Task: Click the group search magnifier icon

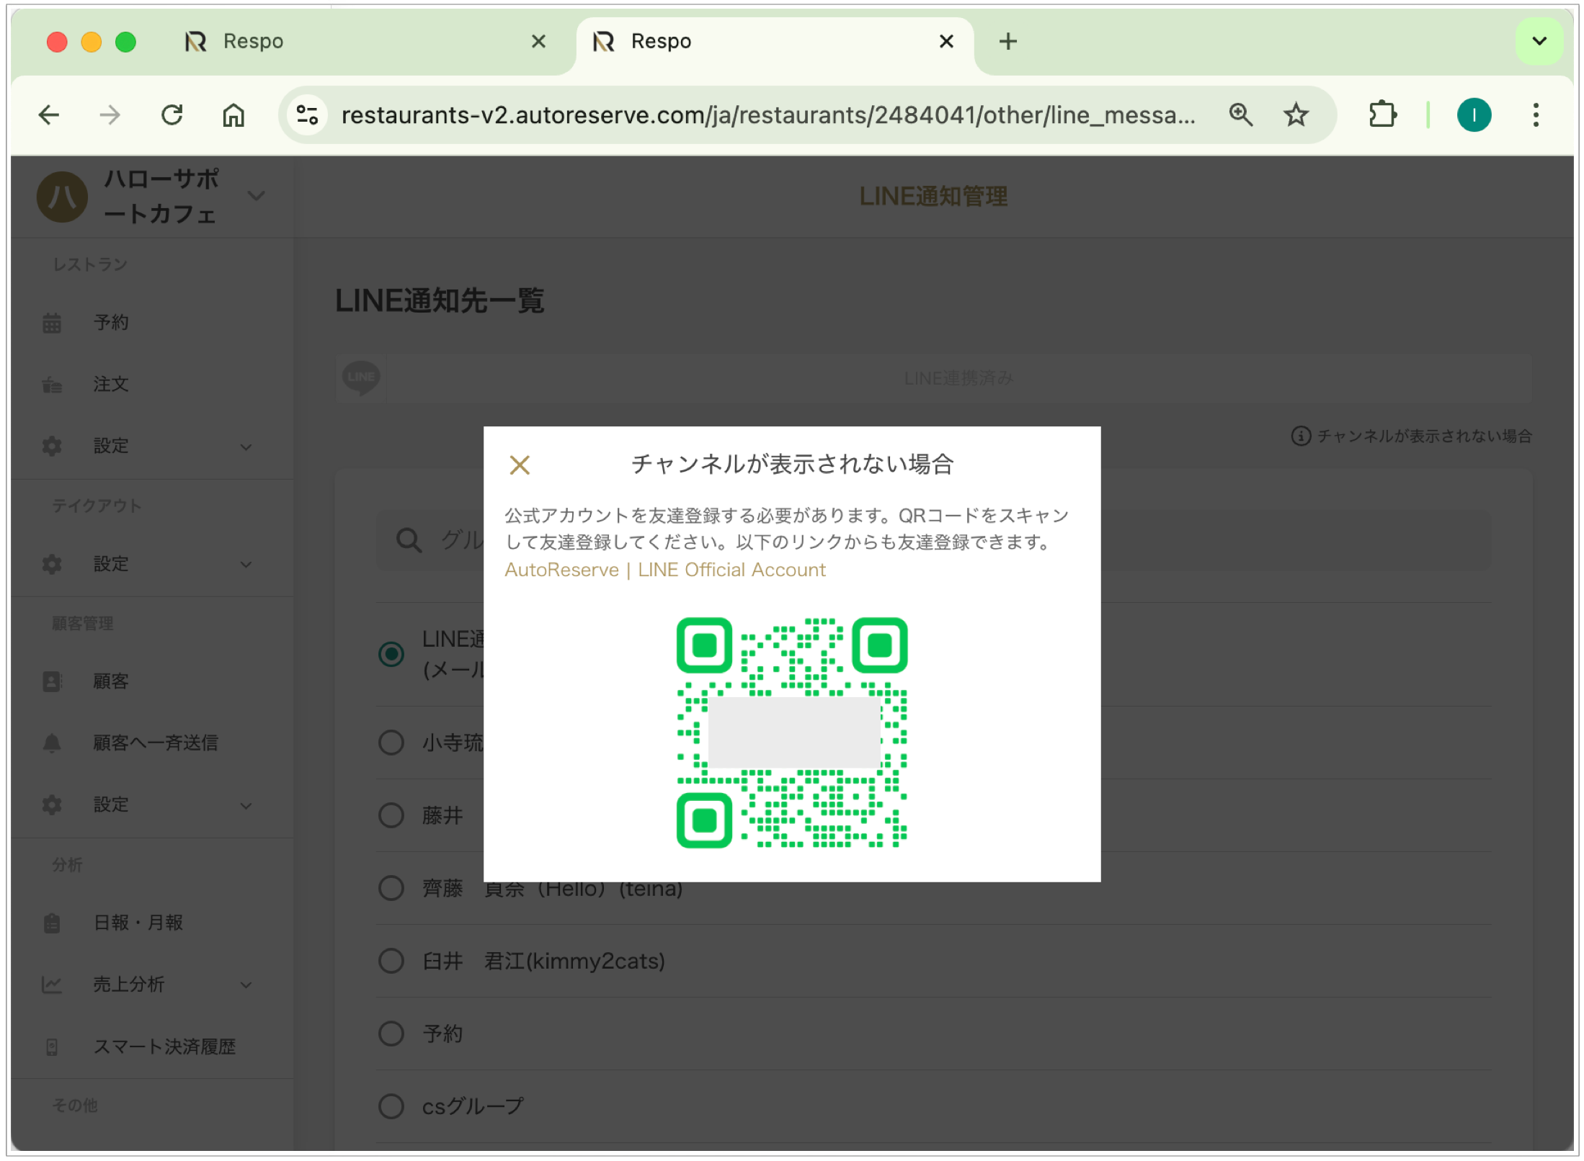Action: (x=409, y=540)
